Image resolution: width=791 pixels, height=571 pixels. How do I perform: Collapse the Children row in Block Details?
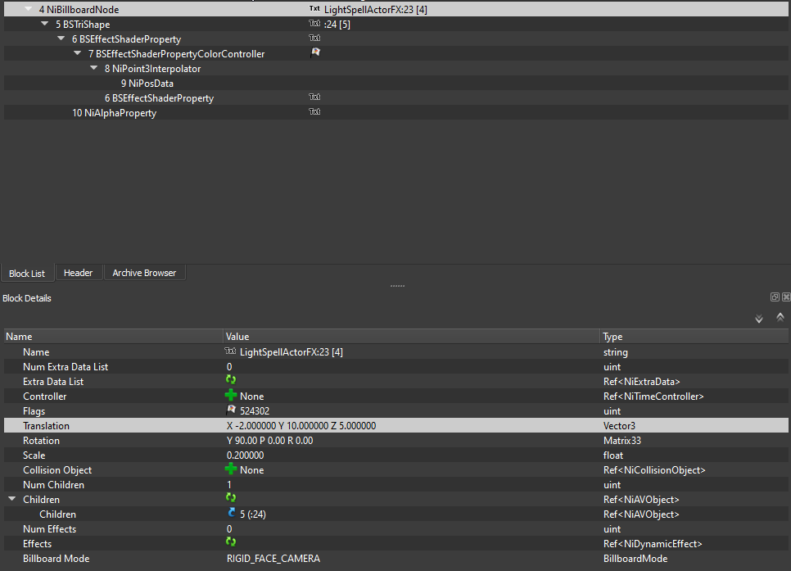12,499
